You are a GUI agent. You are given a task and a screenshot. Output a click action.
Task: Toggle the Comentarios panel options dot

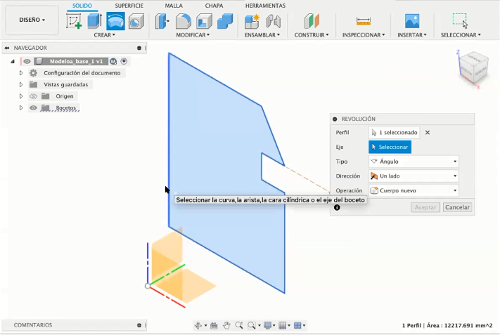click(x=139, y=325)
